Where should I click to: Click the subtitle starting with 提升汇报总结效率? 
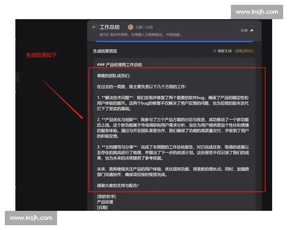(x=141, y=34)
